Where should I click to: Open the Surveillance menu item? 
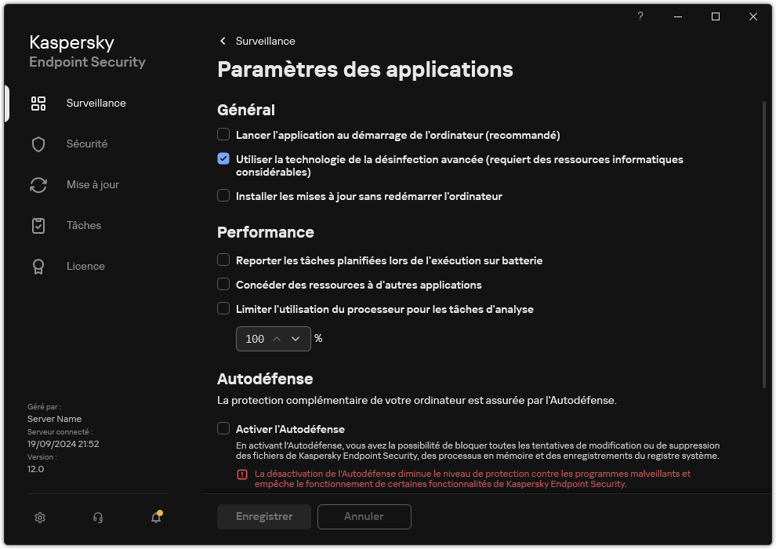click(96, 103)
